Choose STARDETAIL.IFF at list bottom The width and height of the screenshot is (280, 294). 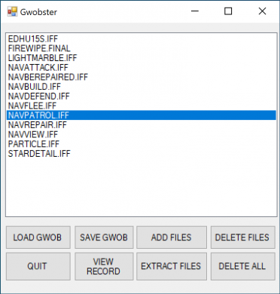click(x=39, y=154)
